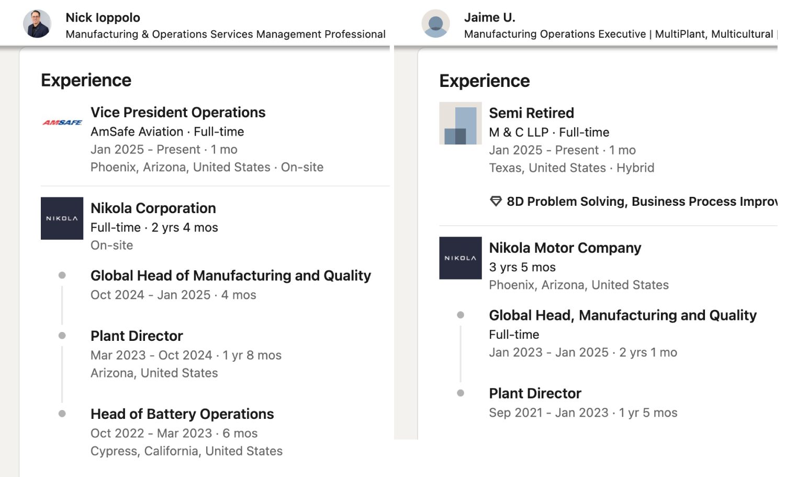
Task: Click the 'Experience' heading on Nick's profile
Action: [86, 80]
